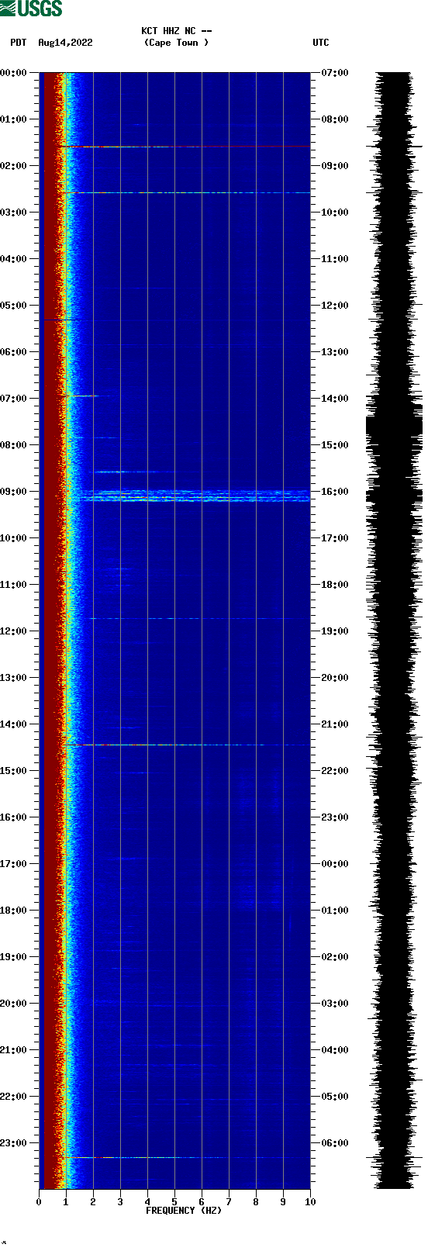Click the '8' frequency tick label
The image size is (428, 1251).
[256, 1202]
